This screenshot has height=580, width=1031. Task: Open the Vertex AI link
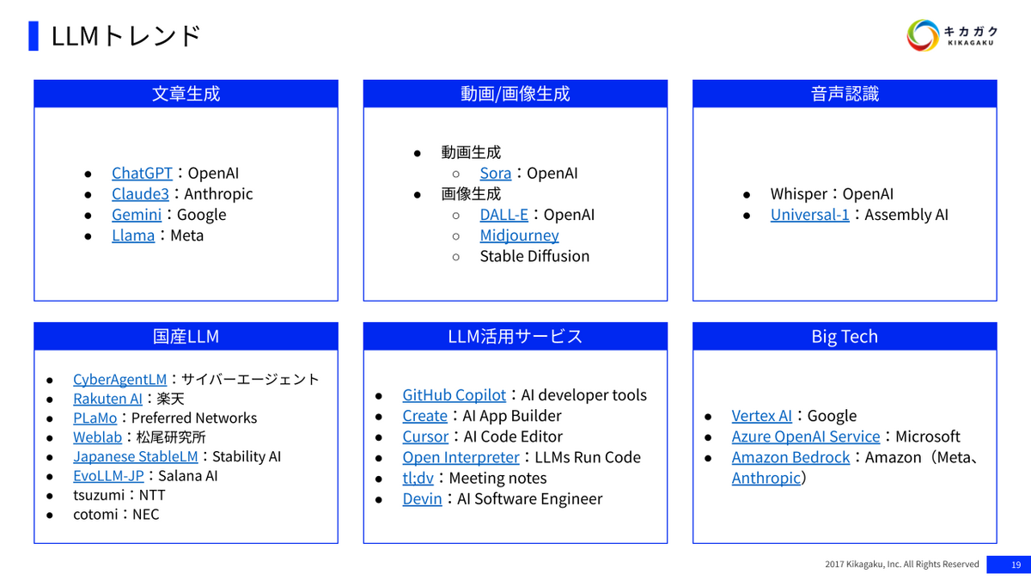click(762, 415)
